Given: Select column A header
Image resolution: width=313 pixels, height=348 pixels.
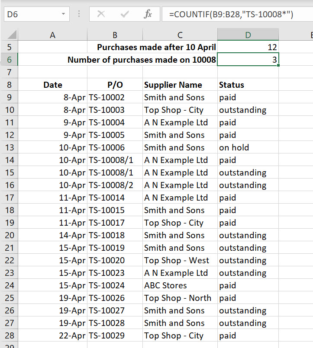Looking at the screenshot, I should [x=52, y=35].
